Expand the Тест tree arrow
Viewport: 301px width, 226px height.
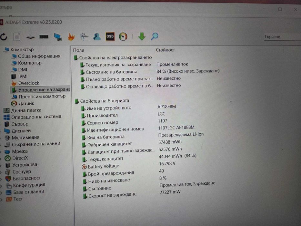click(x=2, y=199)
